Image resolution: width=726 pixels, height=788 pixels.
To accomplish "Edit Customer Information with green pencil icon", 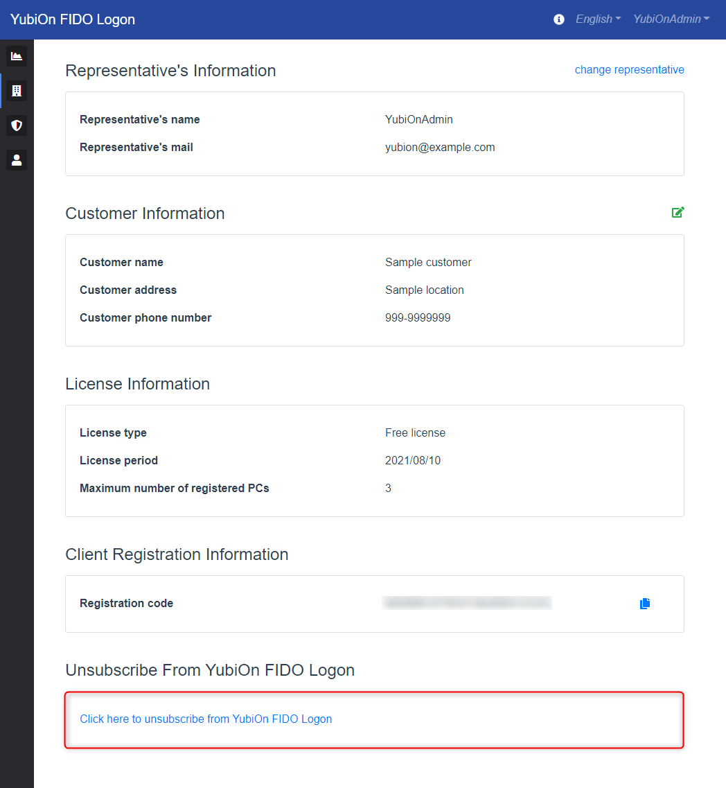I will (678, 213).
